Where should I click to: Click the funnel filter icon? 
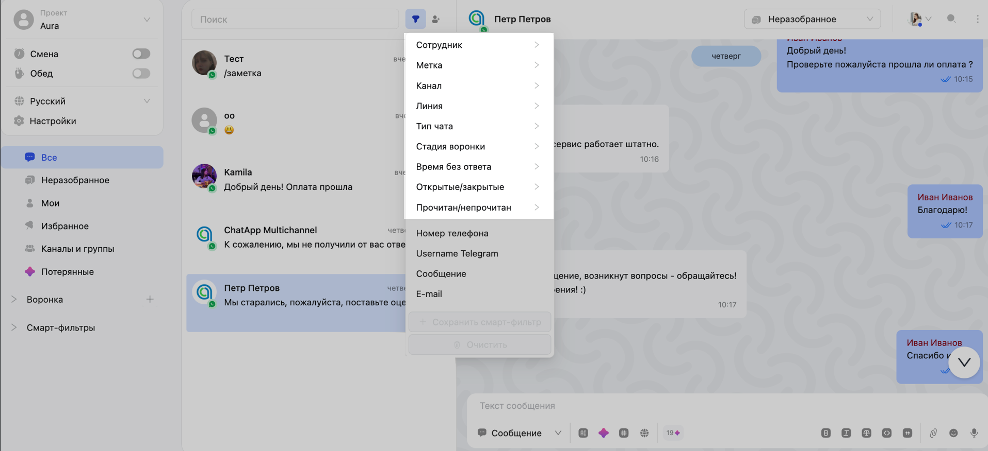(x=415, y=20)
